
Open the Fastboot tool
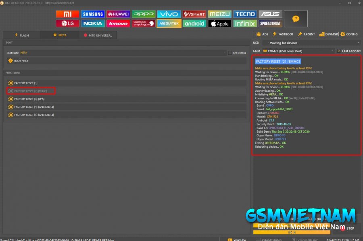pyautogui.click(x=283, y=34)
